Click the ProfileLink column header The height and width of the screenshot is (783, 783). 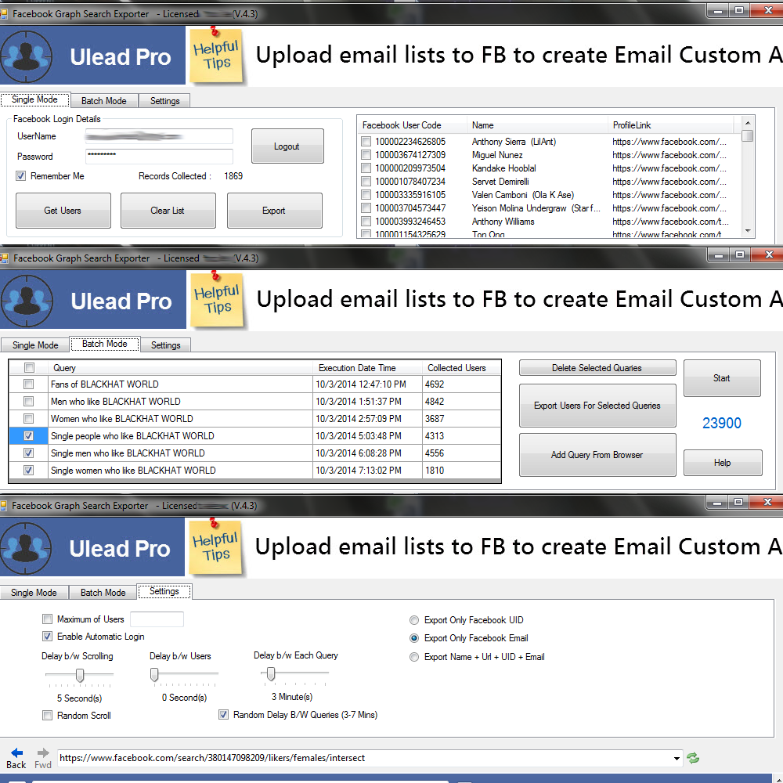(x=671, y=125)
